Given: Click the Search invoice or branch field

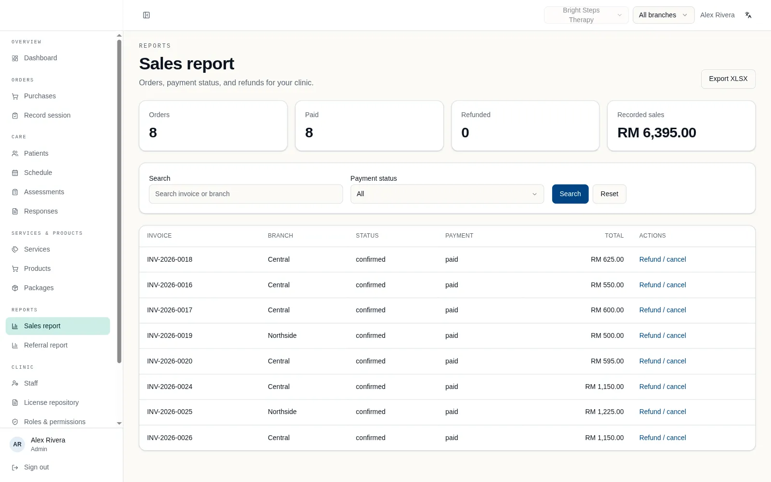Looking at the screenshot, I should pos(246,194).
